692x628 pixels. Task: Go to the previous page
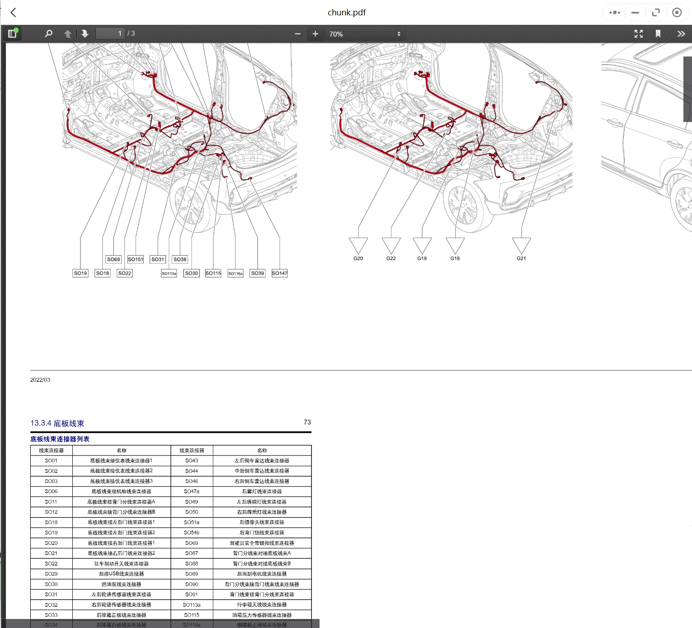(68, 34)
